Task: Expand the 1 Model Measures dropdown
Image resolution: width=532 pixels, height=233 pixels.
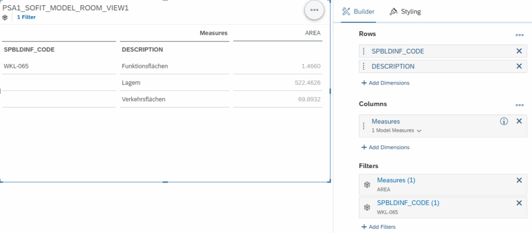Action: click(396, 130)
